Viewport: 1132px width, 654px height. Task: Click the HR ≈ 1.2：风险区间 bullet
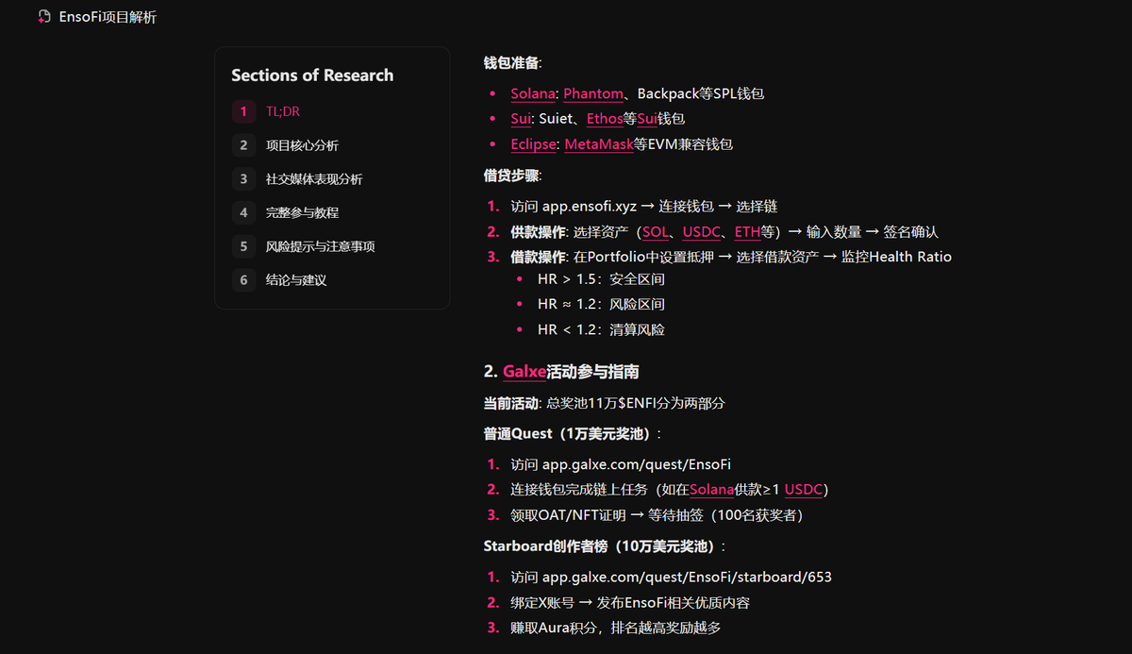(601, 305)
